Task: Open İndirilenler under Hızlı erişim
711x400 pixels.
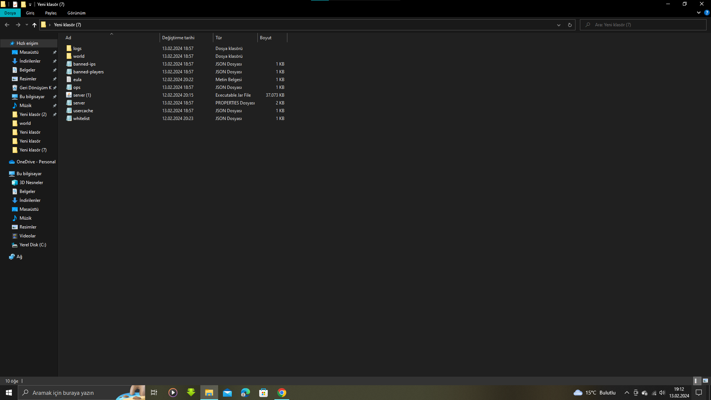Action: tap(30, 61)
